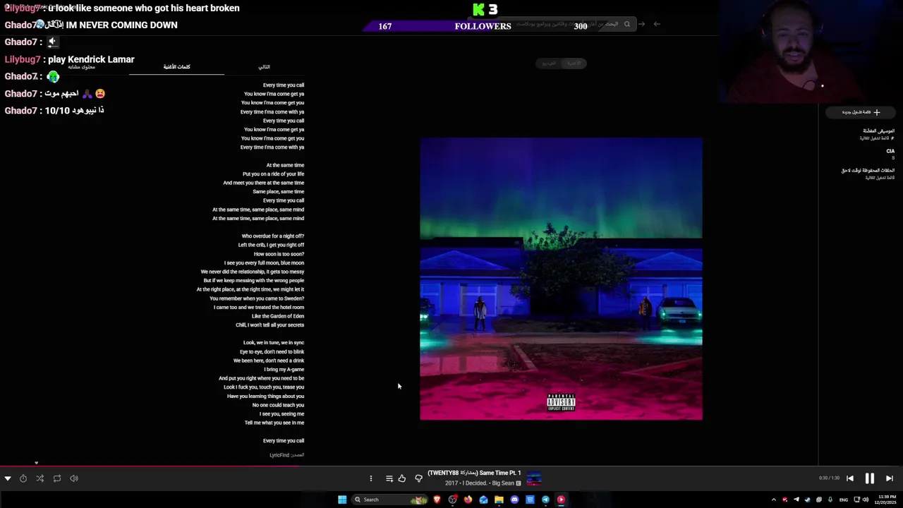Click the LyricFind source link under lyrics
The width and height of the screenshot is (903, 508).
pos(279,455)
